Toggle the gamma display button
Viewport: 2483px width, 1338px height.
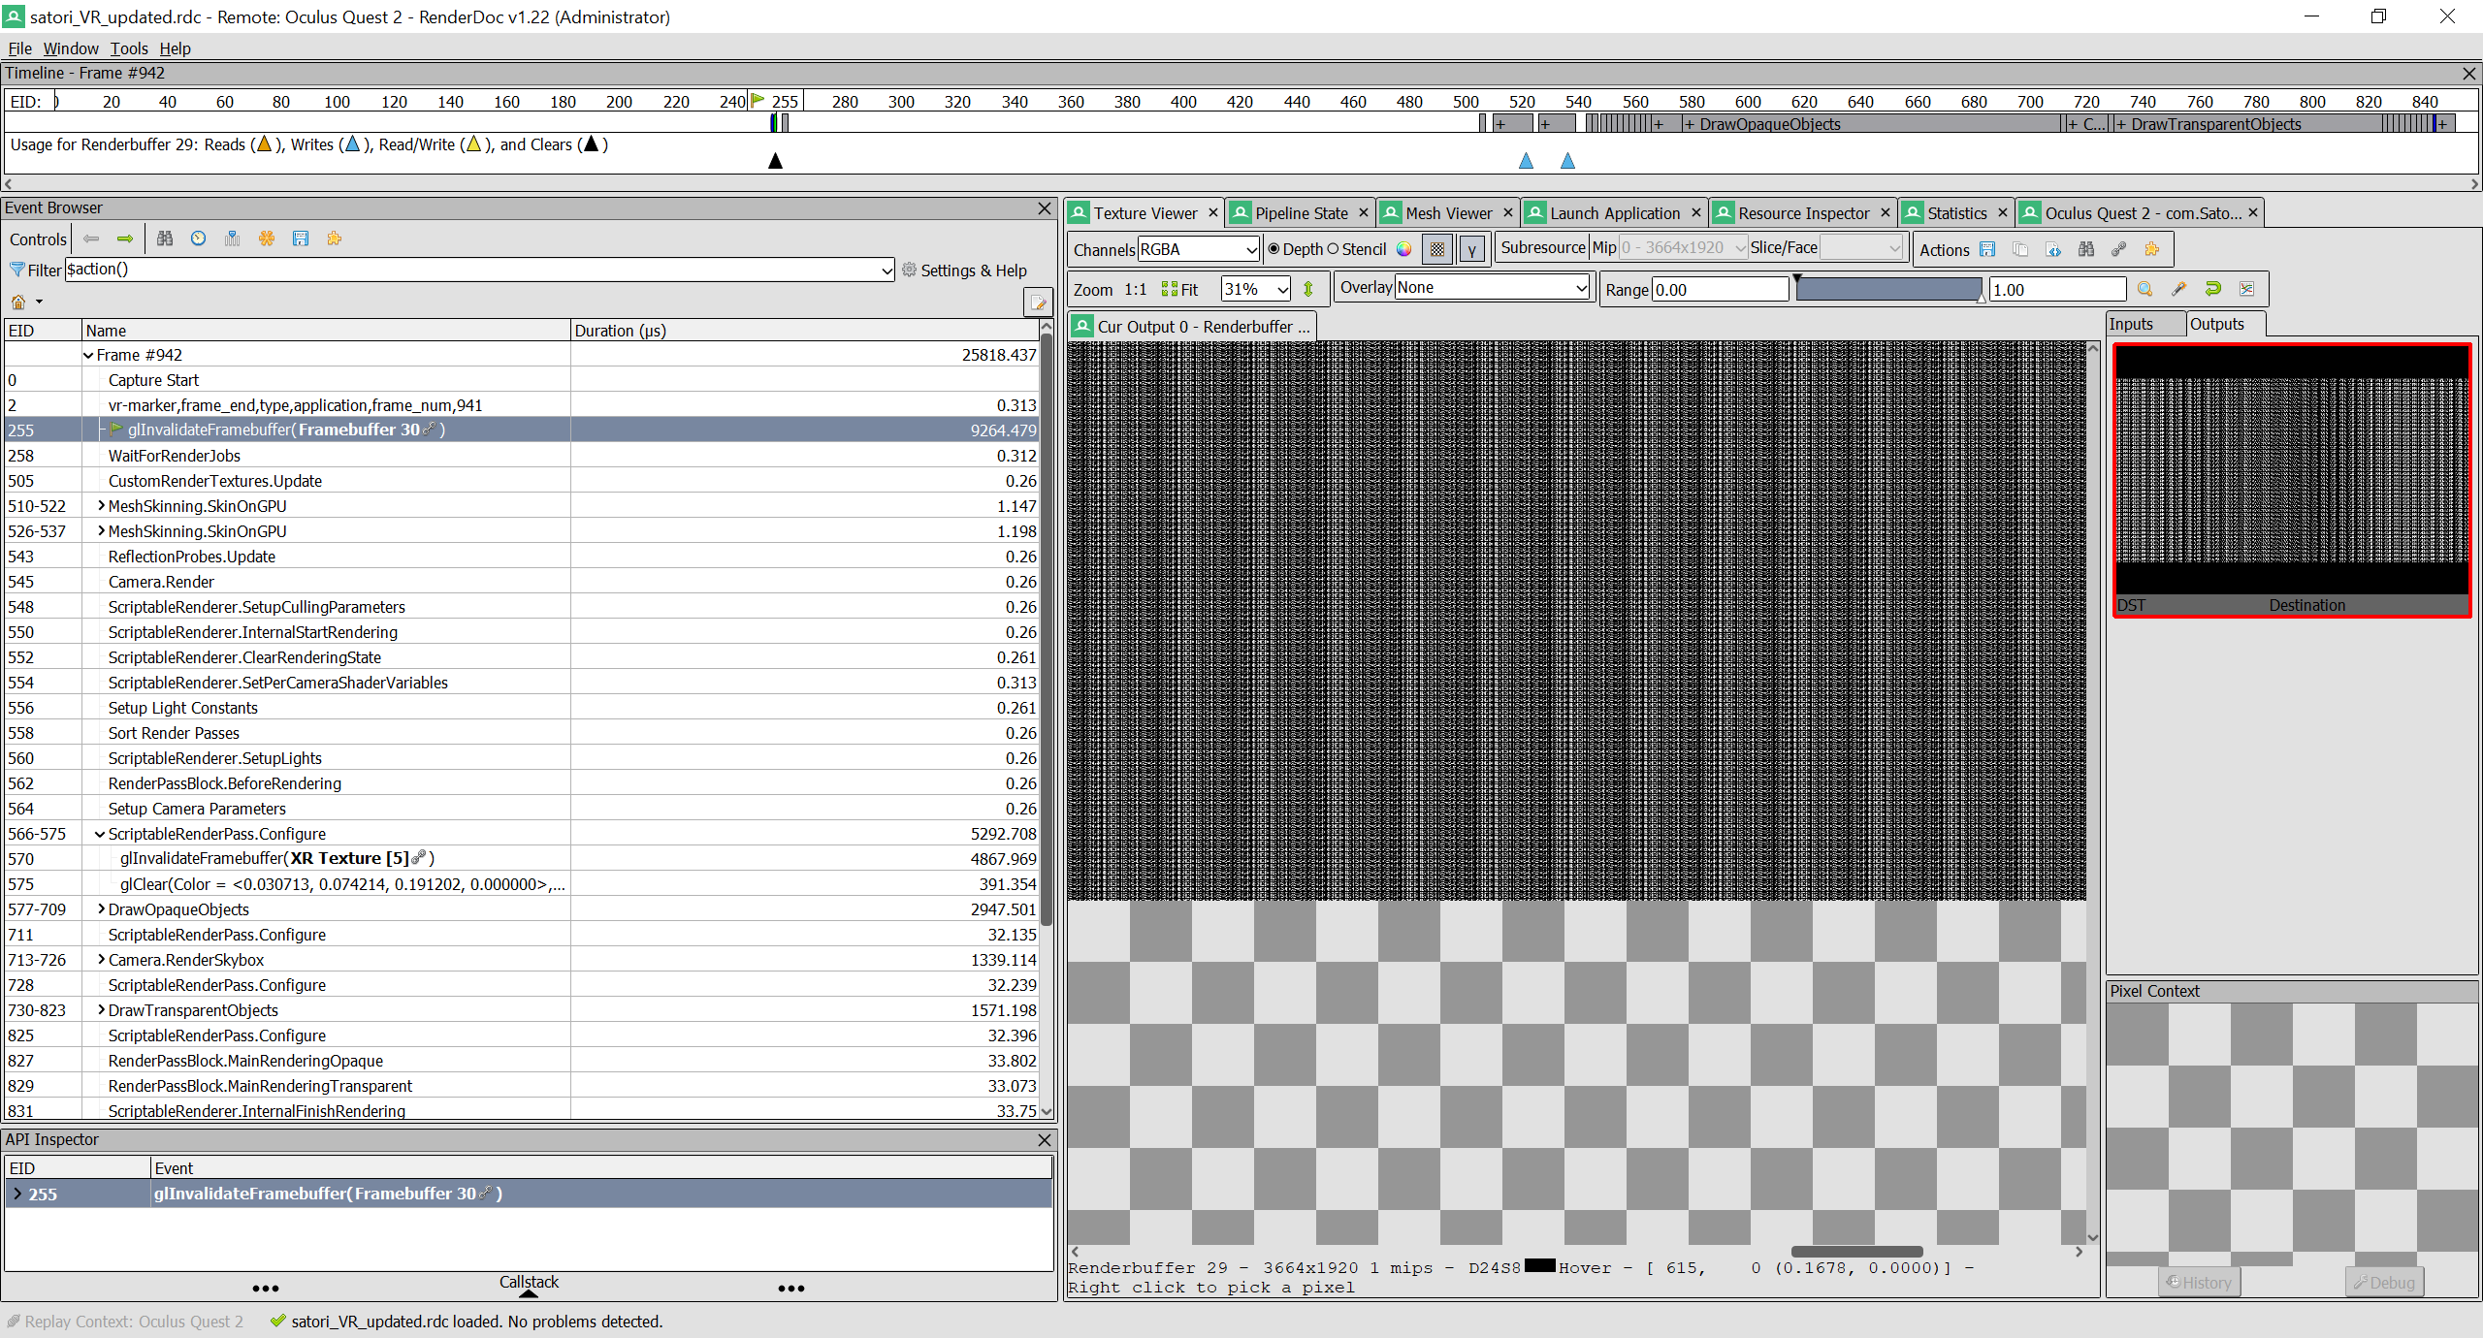click(x=1472, y=249)
